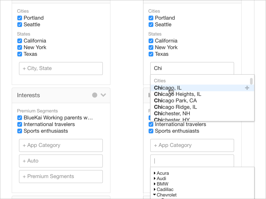266x199 pixels.
Task: Add Chicago, IL using the plus icon
Action: [x=247, y=88]
